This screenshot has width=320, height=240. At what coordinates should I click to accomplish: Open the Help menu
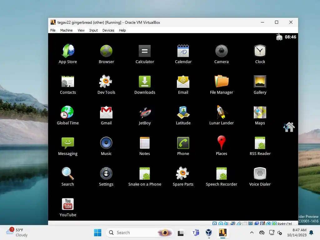(x=122, y=30)
